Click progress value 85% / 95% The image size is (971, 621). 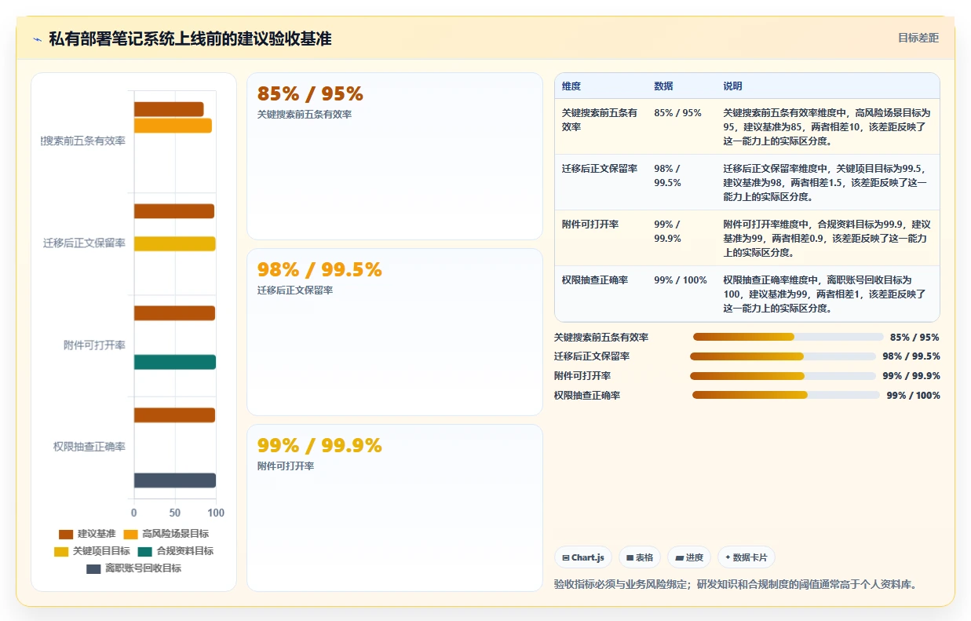914,338
